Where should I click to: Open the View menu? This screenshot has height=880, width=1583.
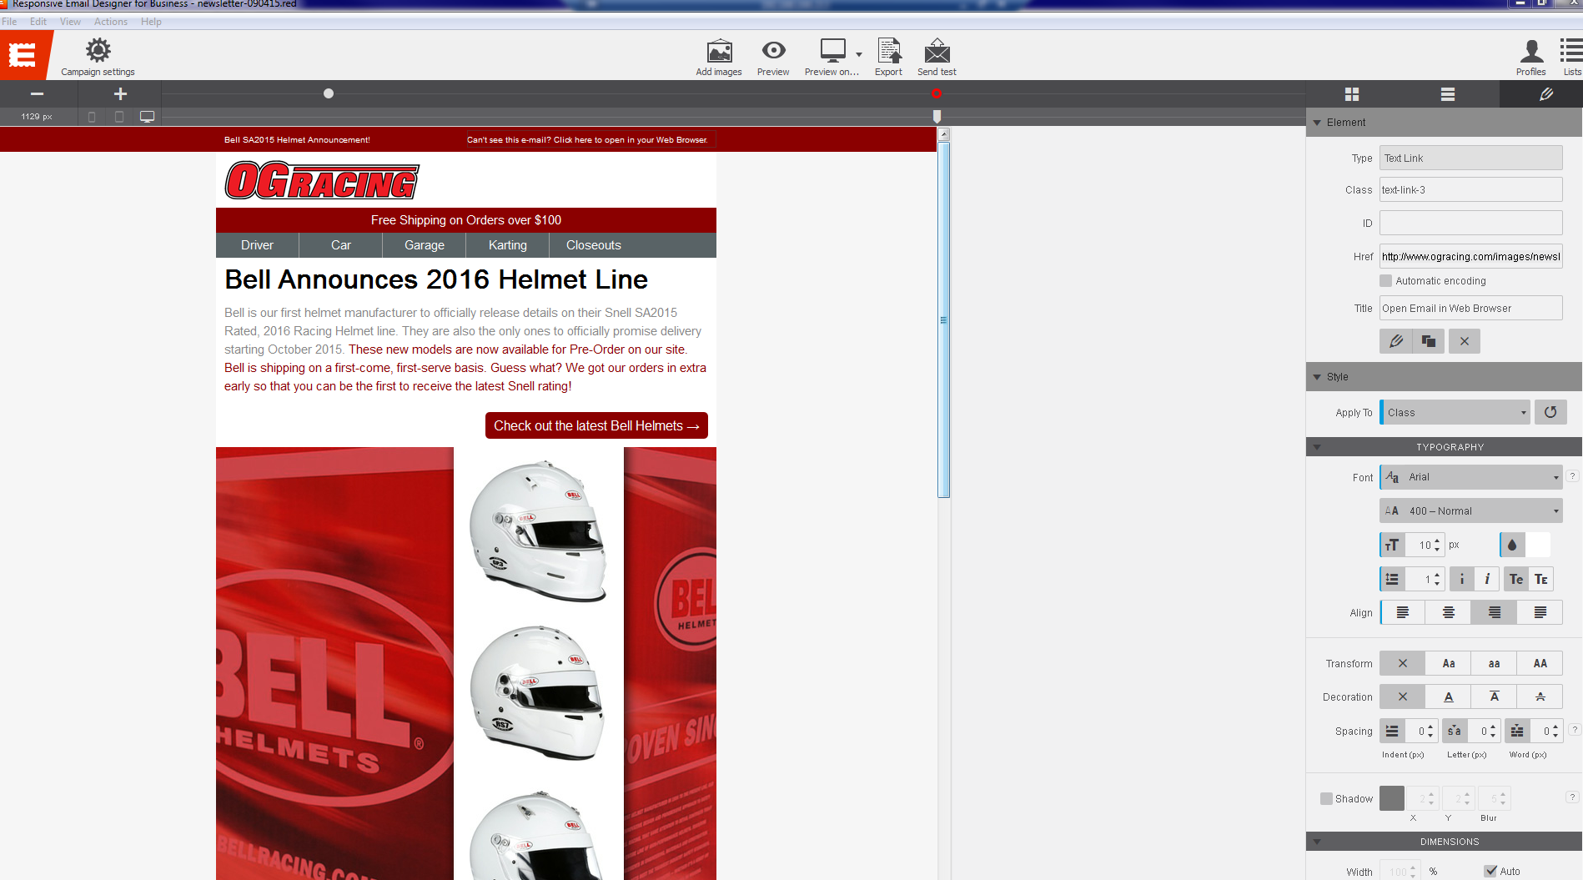coord(70,22)
